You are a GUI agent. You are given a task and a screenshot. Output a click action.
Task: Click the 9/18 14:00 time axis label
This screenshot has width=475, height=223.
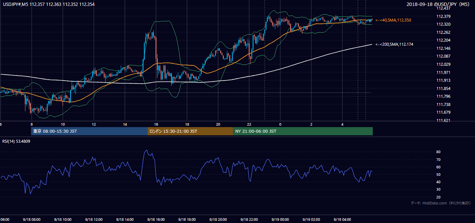pos(124,219)
